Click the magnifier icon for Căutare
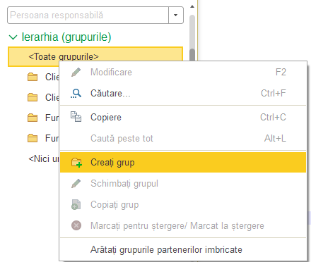This screenshot has height=262, width=311. pos(76,94)
